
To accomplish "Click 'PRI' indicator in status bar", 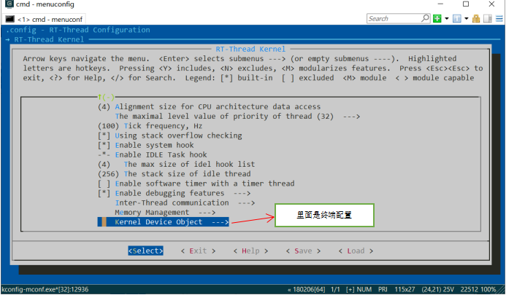I will point(383,289).
